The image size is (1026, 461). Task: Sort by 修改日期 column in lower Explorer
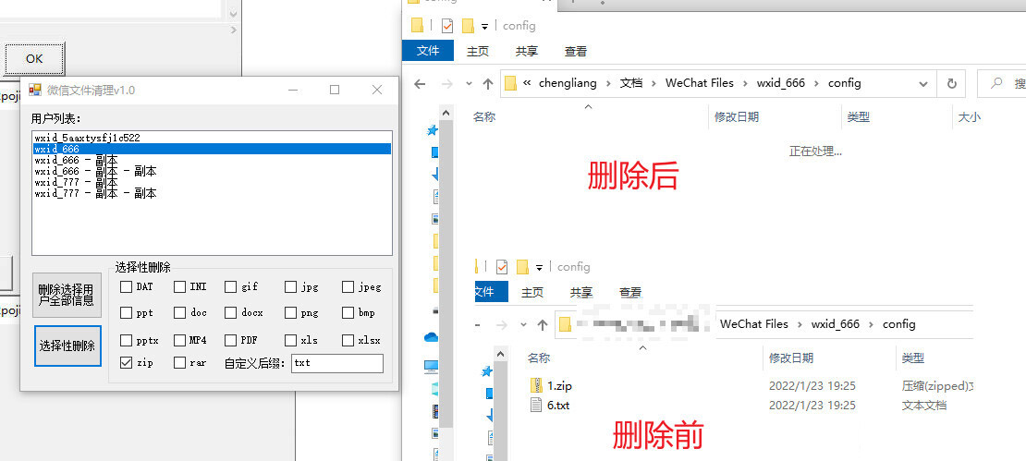[791, 358]
